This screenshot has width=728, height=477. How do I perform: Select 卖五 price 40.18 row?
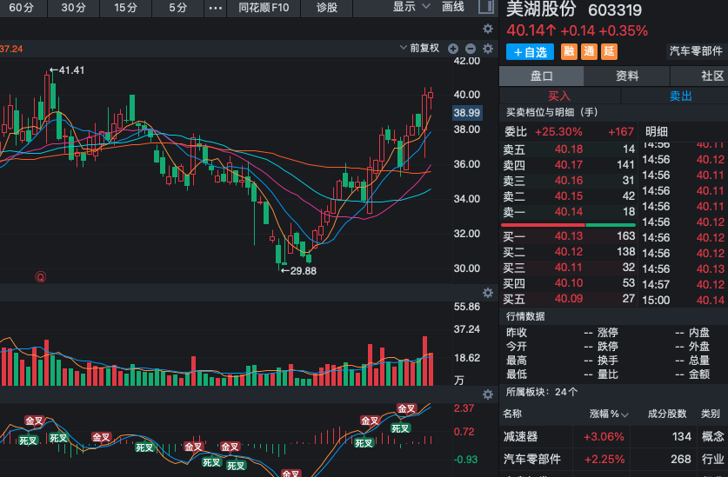point(569,149)
